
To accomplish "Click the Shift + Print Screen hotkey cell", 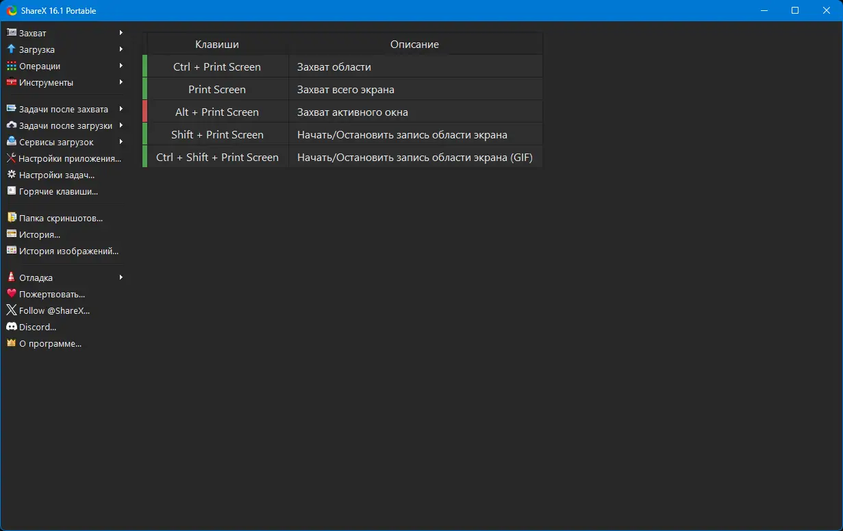I will pos(217,134).
